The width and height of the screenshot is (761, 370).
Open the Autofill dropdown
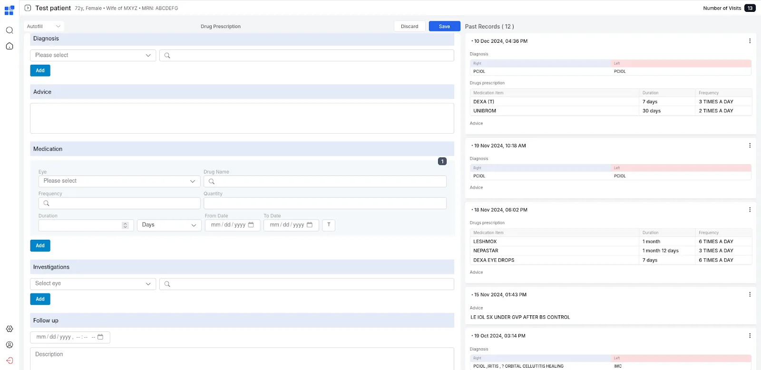(44, 27)
